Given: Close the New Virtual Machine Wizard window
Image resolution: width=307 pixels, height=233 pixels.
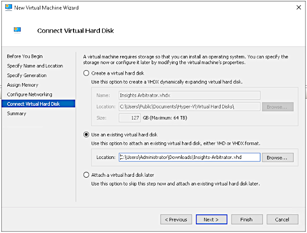Looking at the screenshot, I should tap(296, 8).
